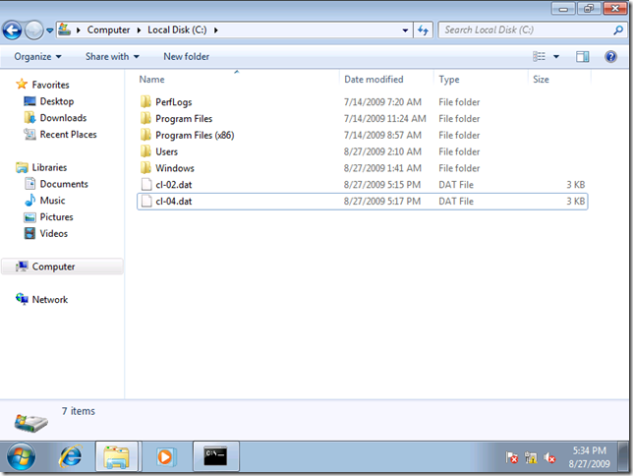The width and height of the screenshot is (633, 476).
Task: Go back with the Back arrow button
Action: point(12,30)
